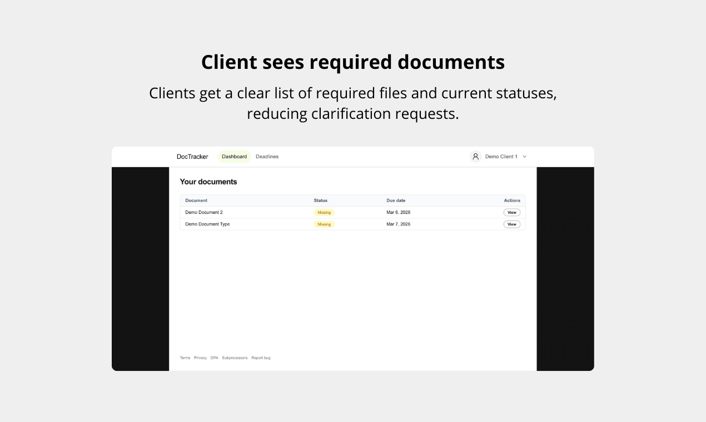Click the Due date column header
This screenshot has width=706, height=422.
click(x=396, y=200)
